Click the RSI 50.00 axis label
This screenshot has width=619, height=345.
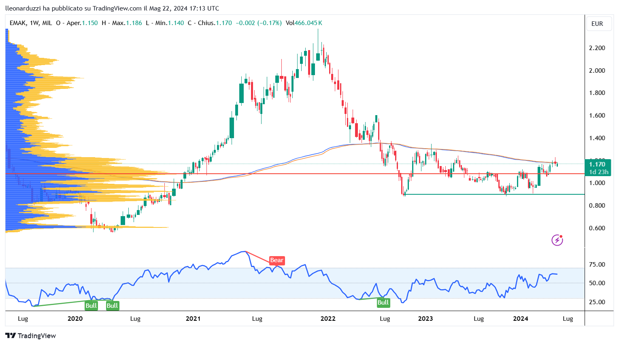click(x=597, y=283)
